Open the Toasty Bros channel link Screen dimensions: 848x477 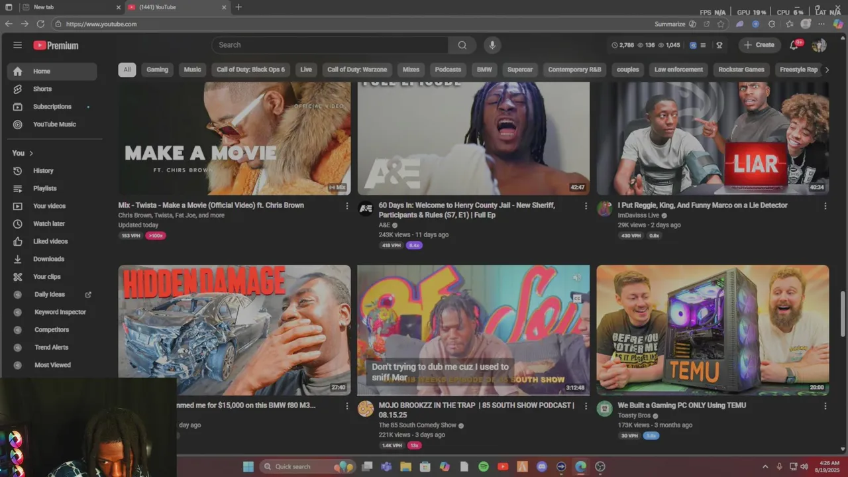tap(634, 415)
